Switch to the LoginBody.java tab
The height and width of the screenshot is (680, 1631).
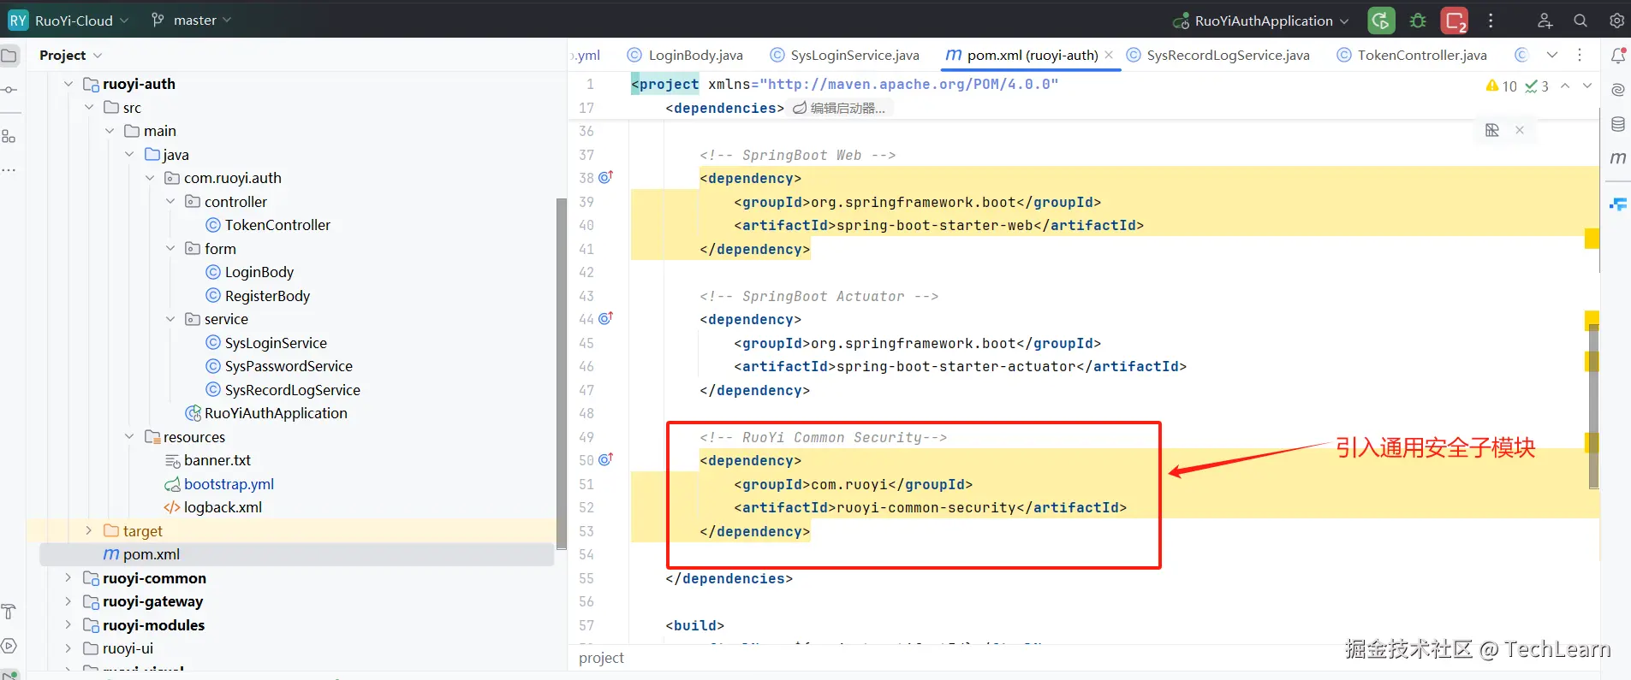click(685, 55)
